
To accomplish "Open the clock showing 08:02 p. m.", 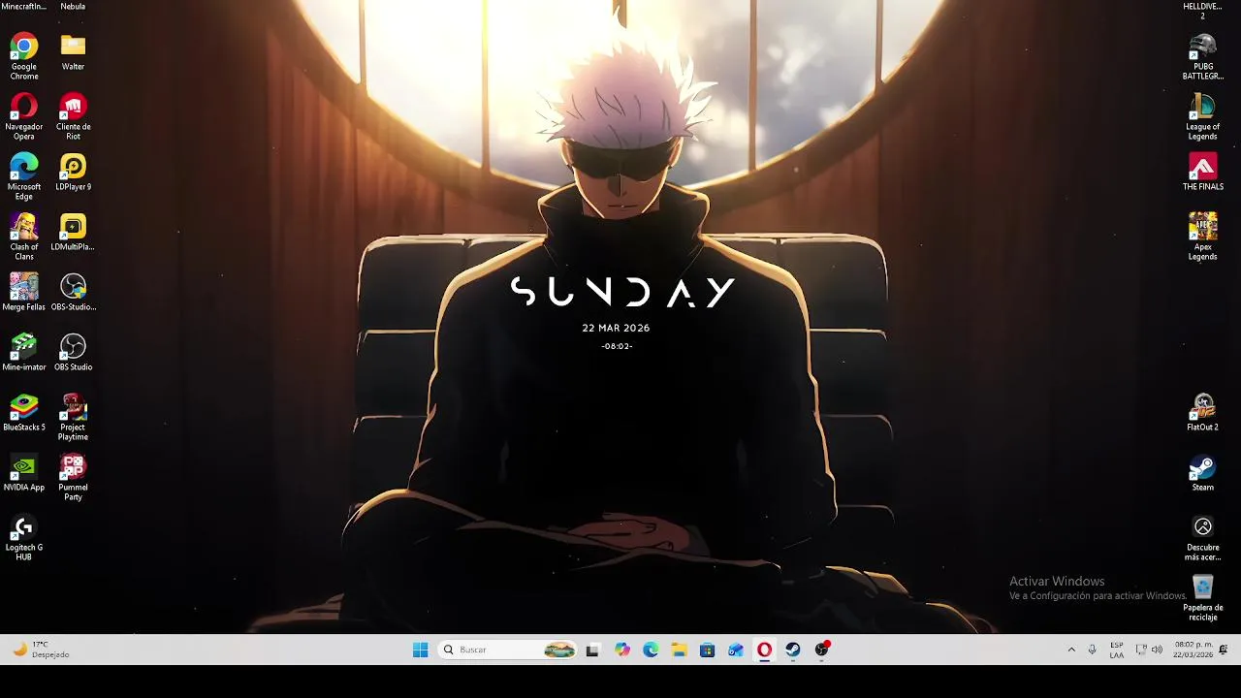I will [1193, 650].
